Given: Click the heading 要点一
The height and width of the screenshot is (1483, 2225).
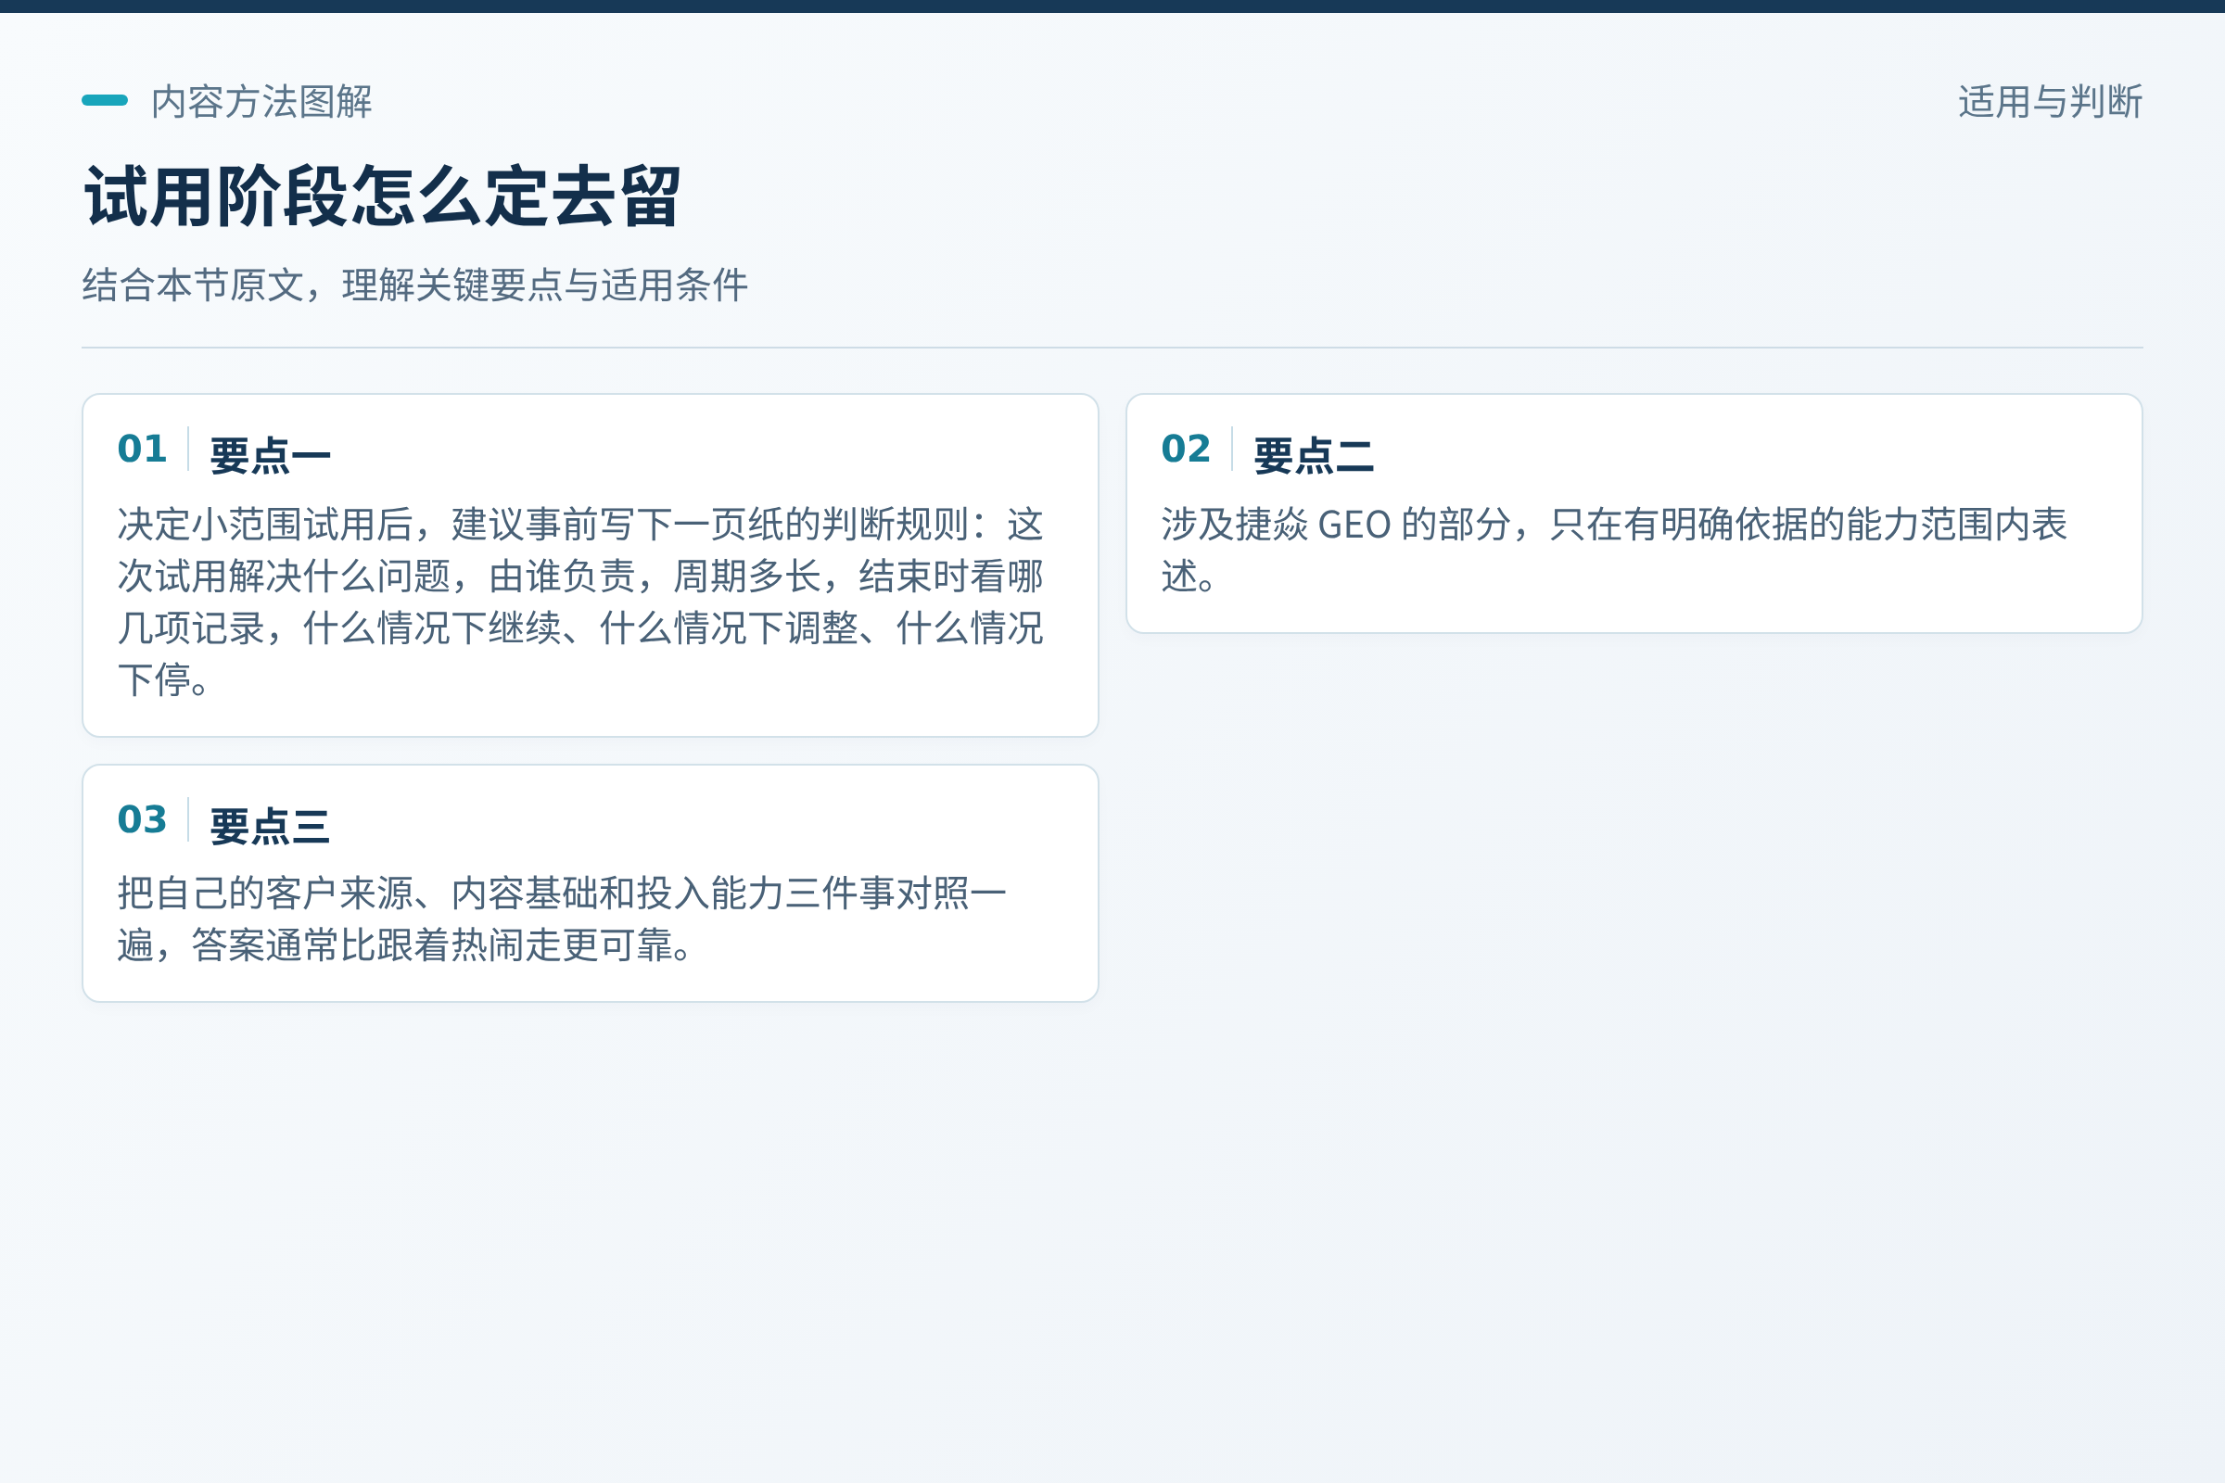Looking at the screenshot, I should click(270, 456).
